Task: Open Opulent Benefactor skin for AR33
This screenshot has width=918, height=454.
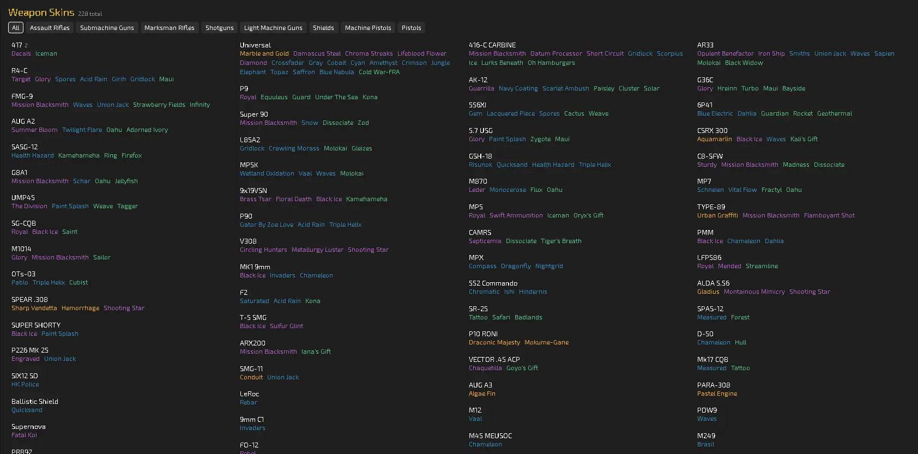Action: [x=725, y=54]
